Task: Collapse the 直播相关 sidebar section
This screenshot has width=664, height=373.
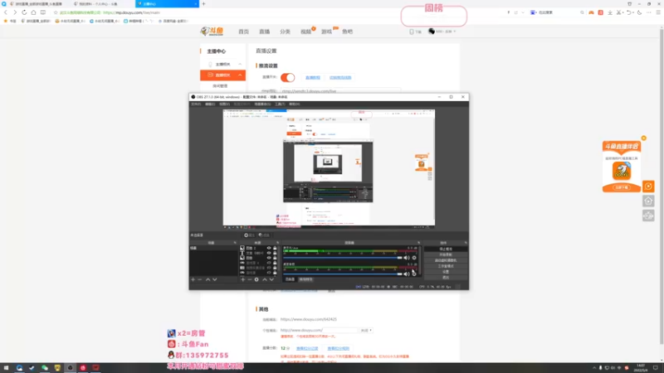Action: point(240,75)
